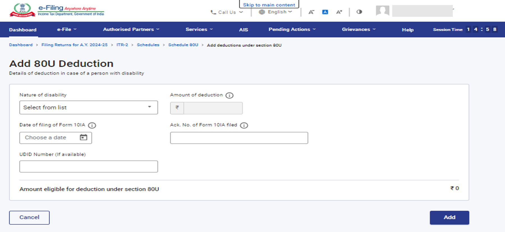Click info icon beside Amount of deduction
The height and width of the screenshot is (232, 505).
click(229, 95)
